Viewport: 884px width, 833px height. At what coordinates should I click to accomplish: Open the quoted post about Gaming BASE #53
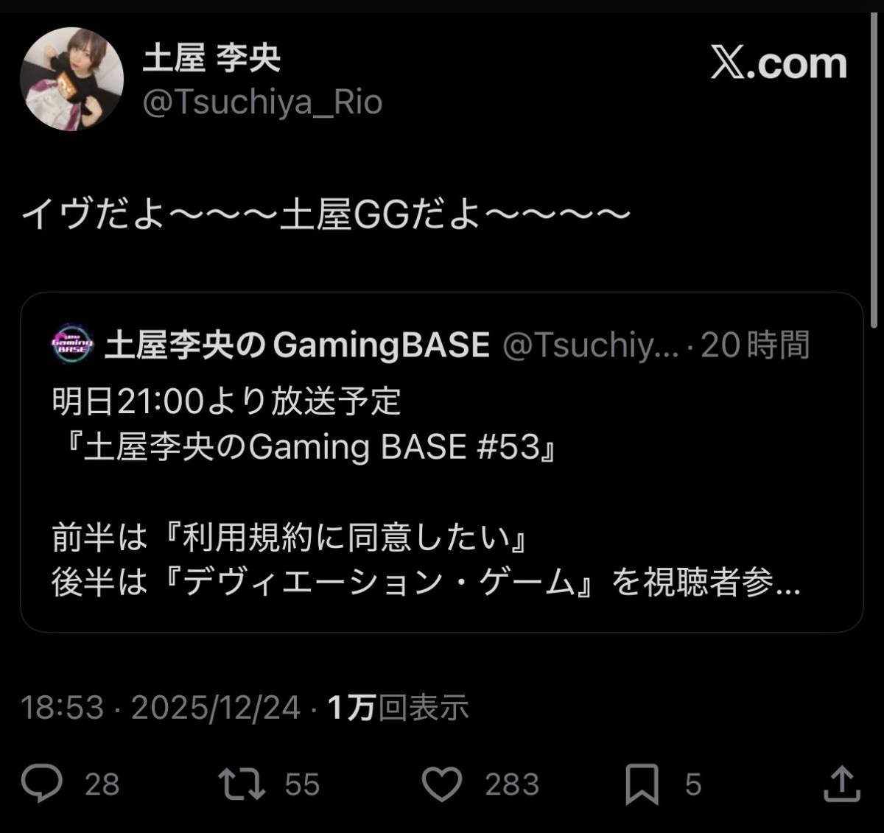coord(441,463)
